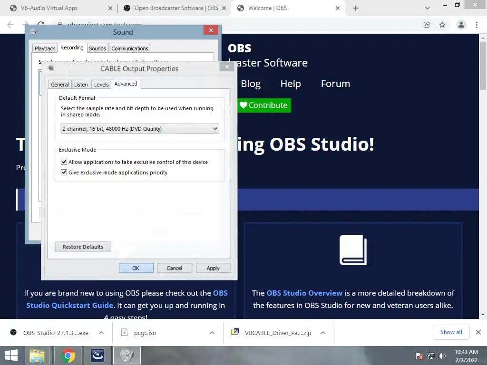Click the page vertical scrollbar thumb

coord(483,66)
